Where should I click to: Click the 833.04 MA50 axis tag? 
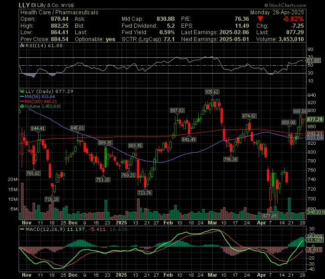(315, 138)
